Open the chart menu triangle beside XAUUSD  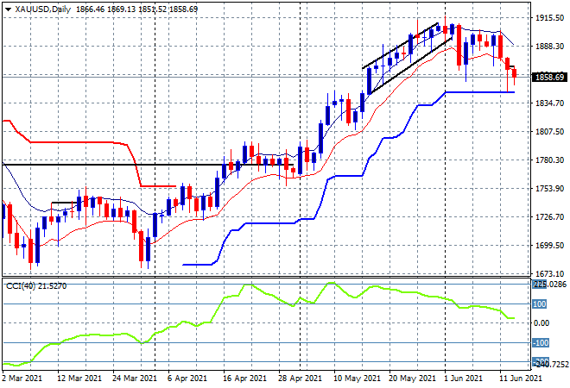(x=8, y=9)
